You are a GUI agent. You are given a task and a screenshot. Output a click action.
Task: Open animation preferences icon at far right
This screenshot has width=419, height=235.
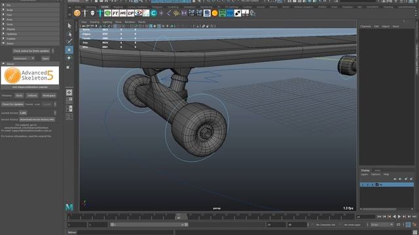[414, 225]
